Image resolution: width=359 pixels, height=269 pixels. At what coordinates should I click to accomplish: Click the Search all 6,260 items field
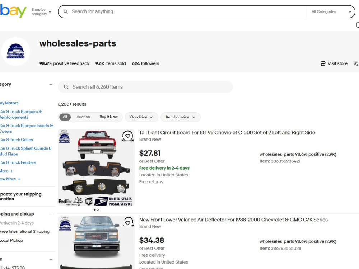point(145,87)
